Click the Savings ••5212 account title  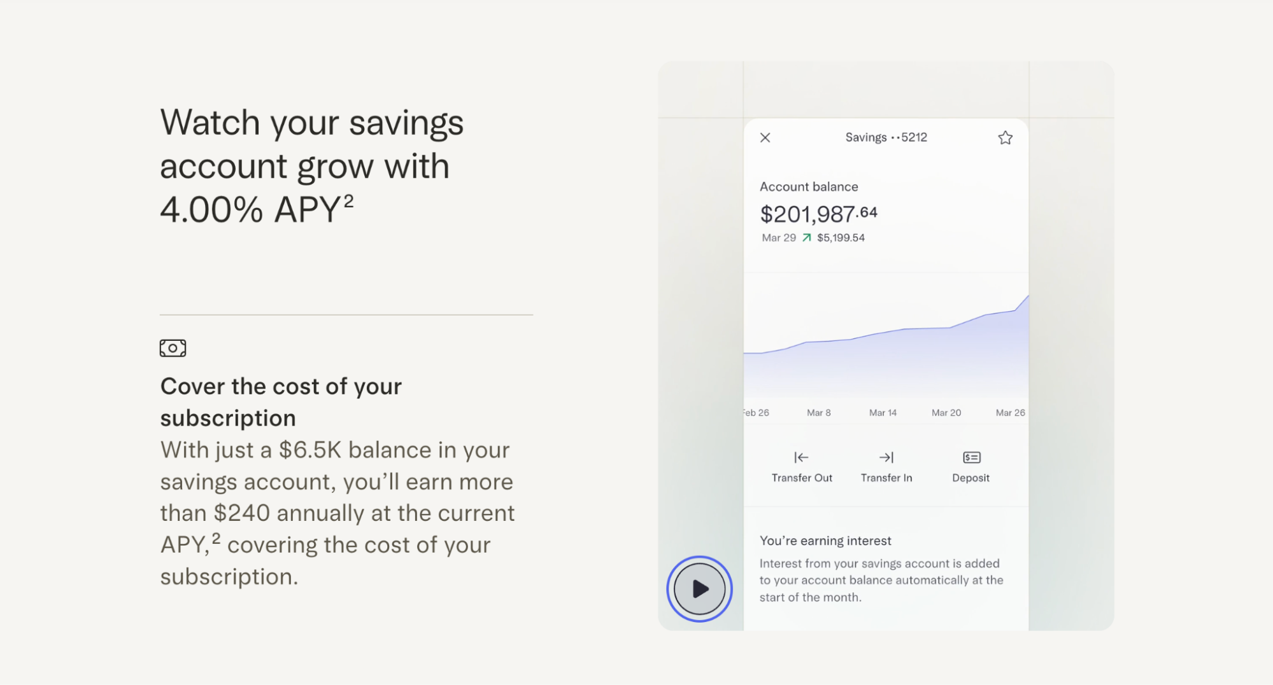(886, 137)
